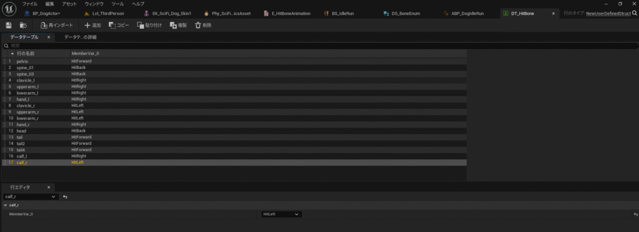Reset MemberVar_0 to default arrow
This screenshot has height=232, width=639.
(635, 214)
